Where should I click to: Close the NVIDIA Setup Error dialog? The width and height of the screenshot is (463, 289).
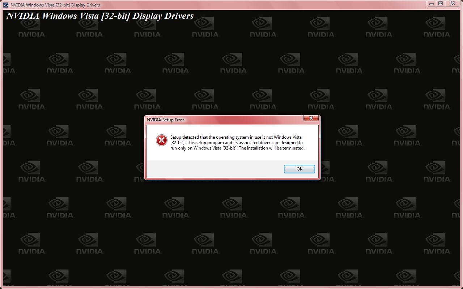pyautogui.click(x=311, y=118)
